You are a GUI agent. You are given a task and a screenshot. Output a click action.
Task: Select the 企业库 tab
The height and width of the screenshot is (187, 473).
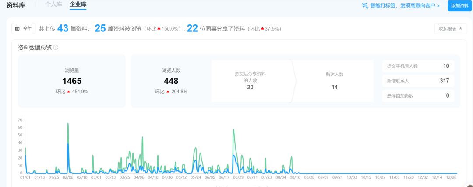(78, 4)
